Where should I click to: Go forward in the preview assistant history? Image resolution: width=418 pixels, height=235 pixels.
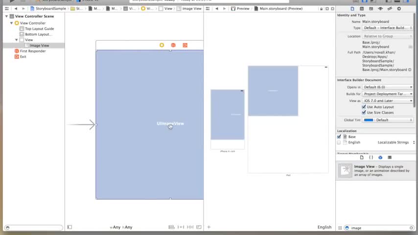[x=224, y=8]
